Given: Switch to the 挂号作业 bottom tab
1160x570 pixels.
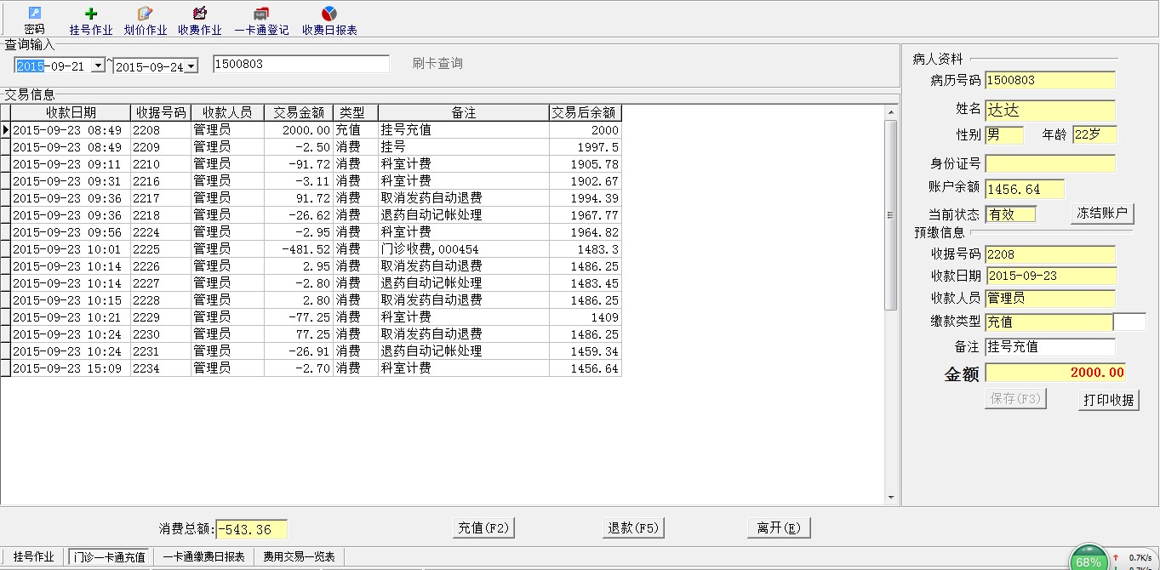Looking at the screenshot, I should click(x=34, y=557).
